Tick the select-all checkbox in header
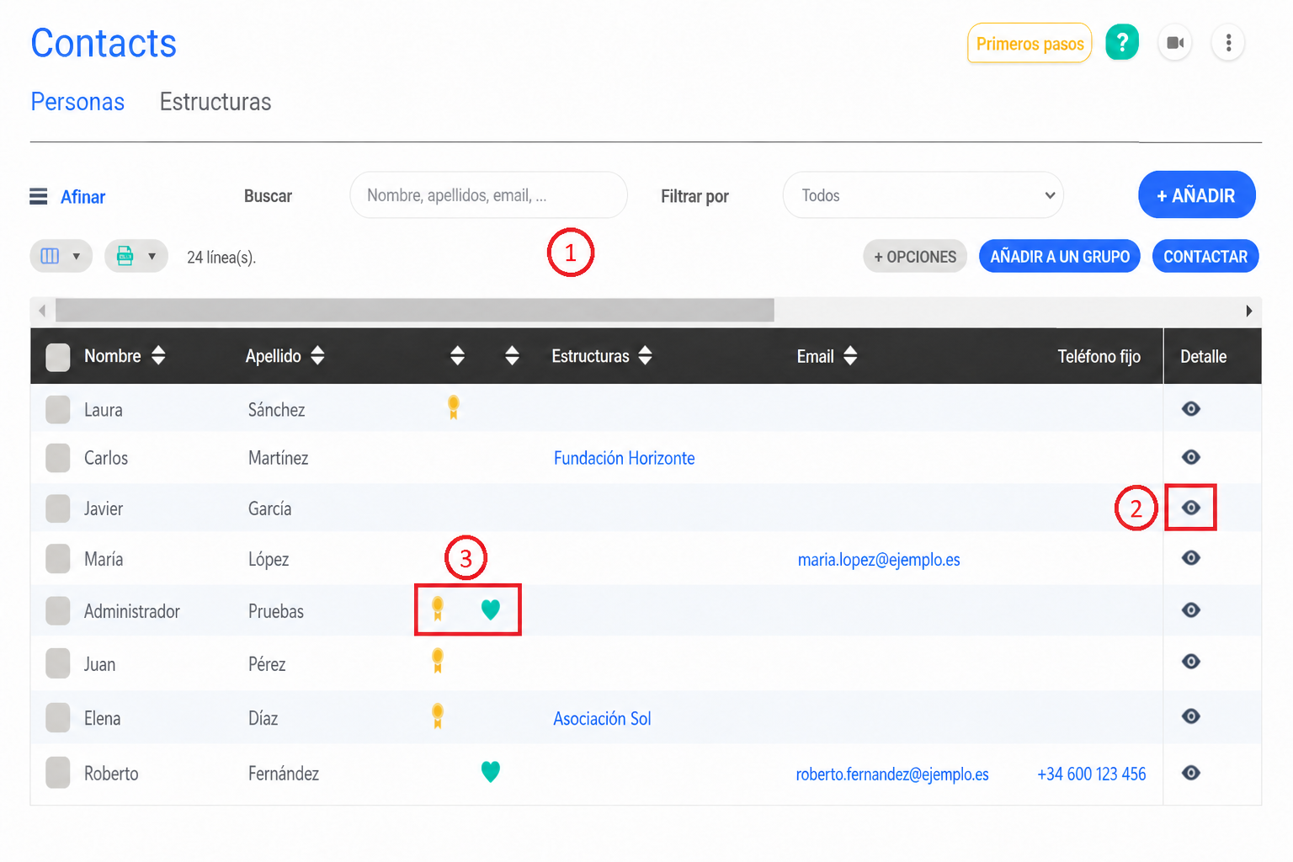The width and height of the screenshot is (1293, 862). [58, 357]
